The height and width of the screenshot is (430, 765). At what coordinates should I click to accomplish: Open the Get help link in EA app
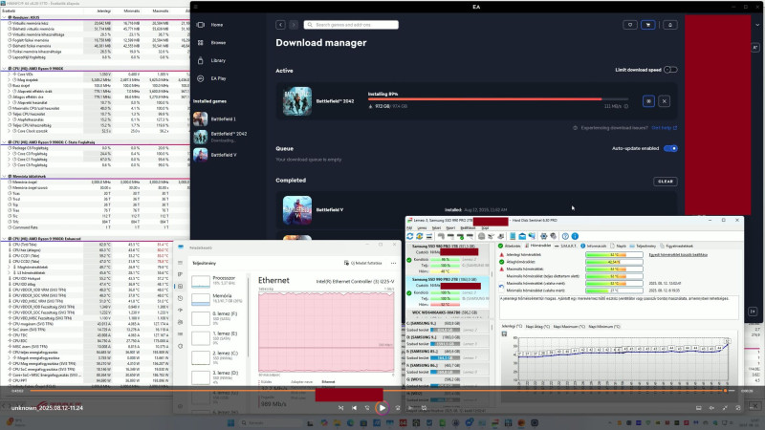point(664,128)
